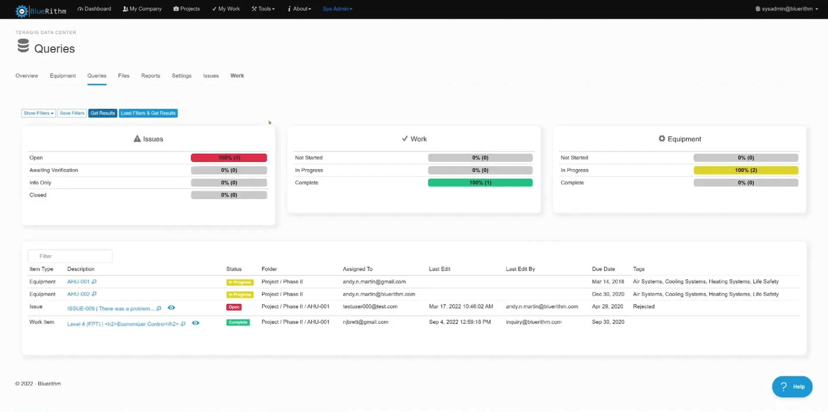Click the Filter text input field
Viewport: 828px width, 412px height.
tap(70, 256)
